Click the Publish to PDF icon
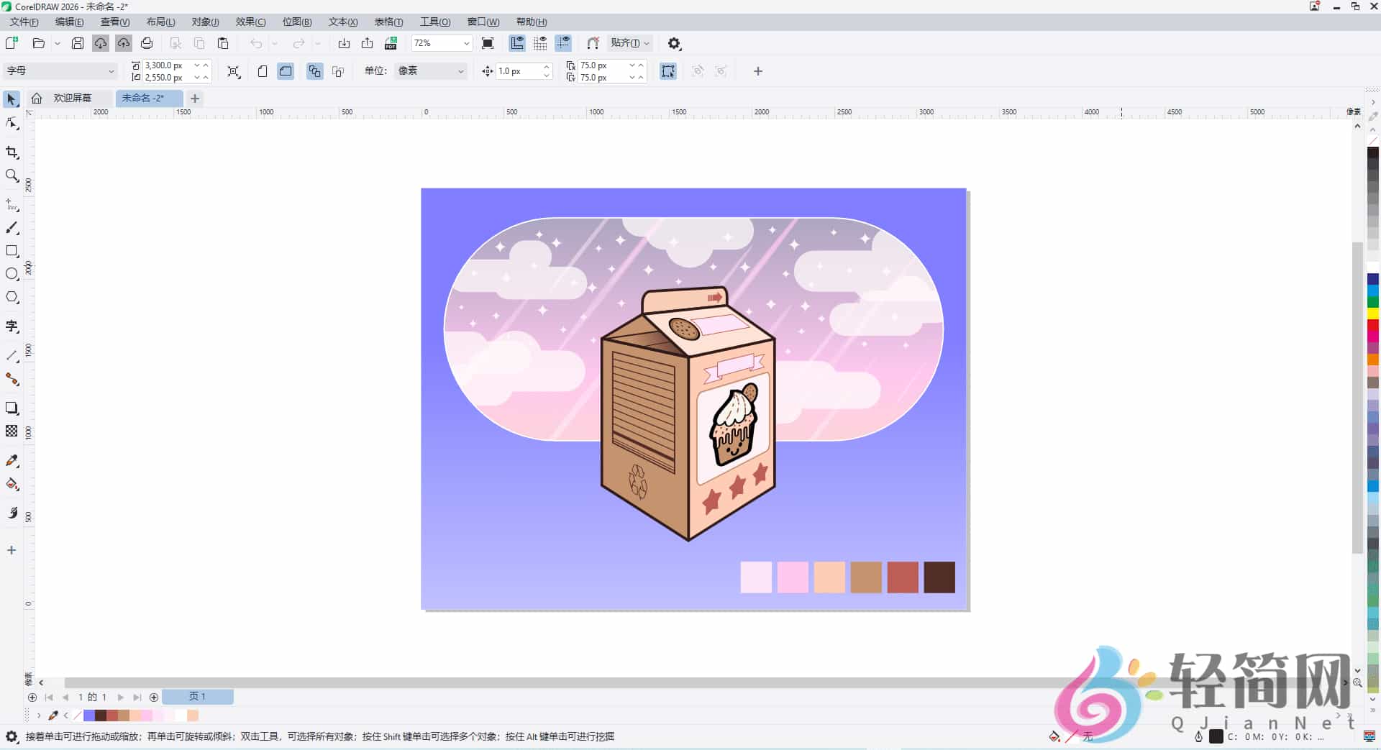The width and height of the screenshot is (1381, 750). click(391, 43)
